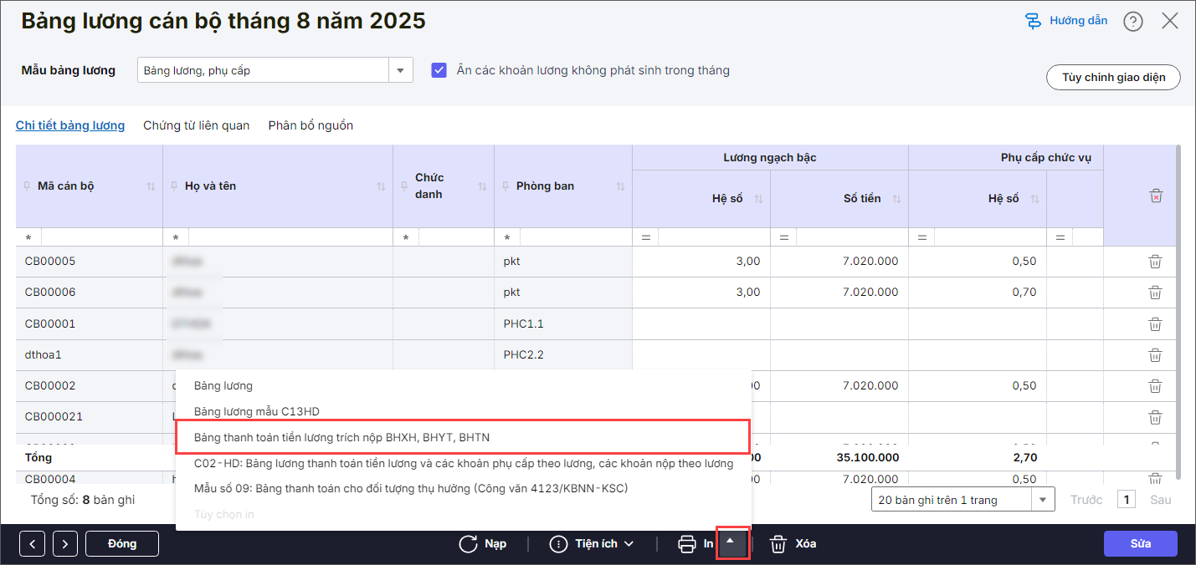Open the Mẫu bảng lương dropdown
Viewport: 1196px width, 565px height.
400,70
